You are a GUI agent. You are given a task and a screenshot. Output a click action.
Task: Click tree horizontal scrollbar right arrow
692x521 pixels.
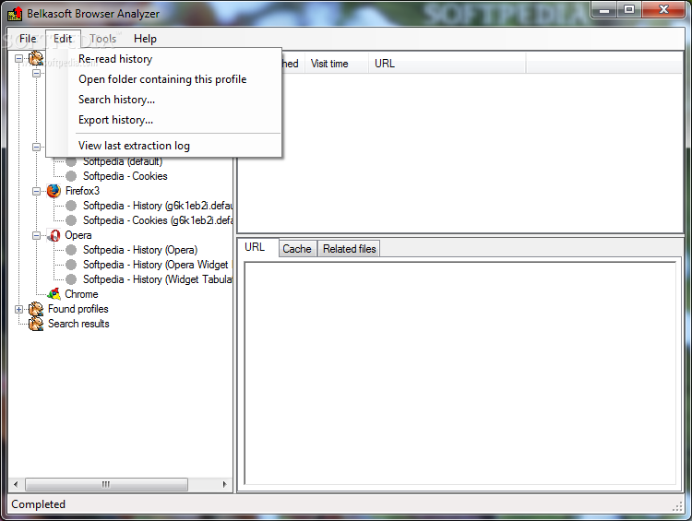tap(224, 484)
